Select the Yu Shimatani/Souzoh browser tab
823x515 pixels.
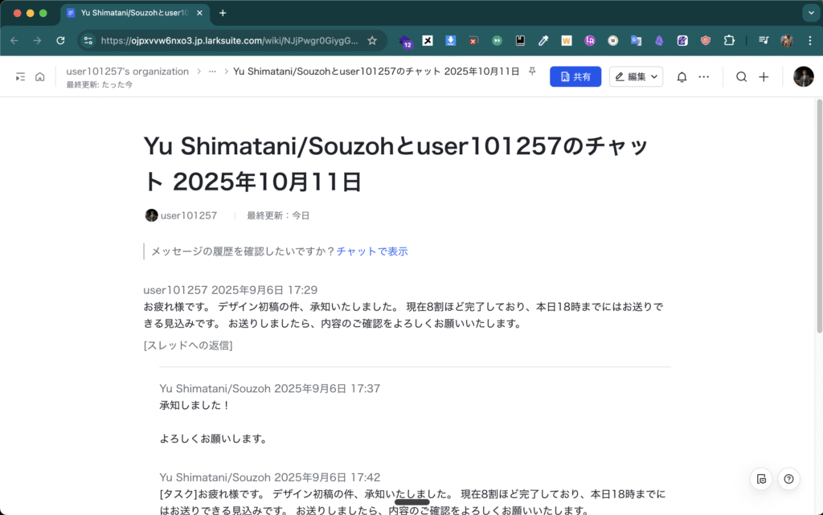point(133,13)
